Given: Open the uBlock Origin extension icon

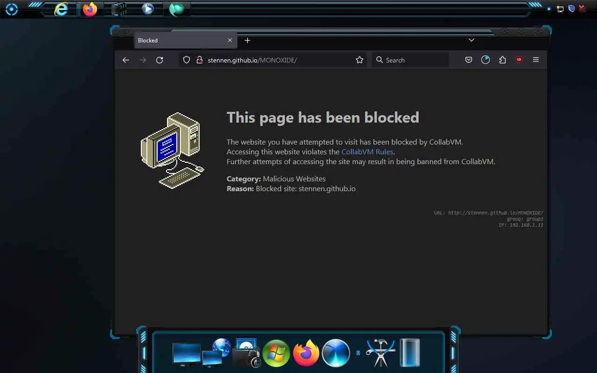Looking at the screenshot, I should coord(519,60).
